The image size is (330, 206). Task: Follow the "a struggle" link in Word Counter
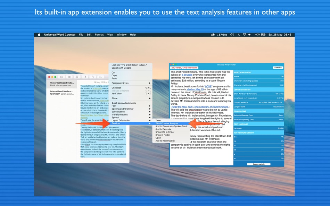click(187, 75)
